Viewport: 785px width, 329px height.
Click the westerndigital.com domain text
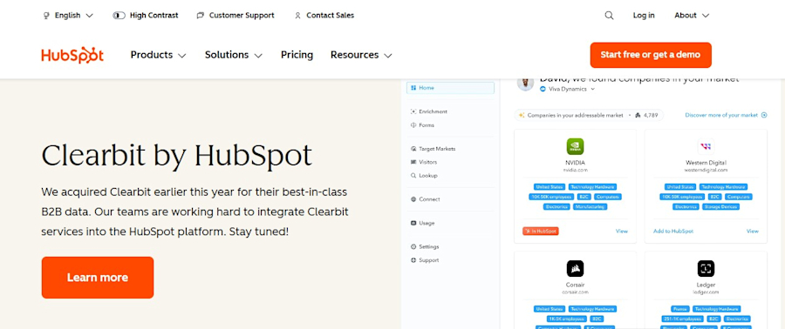(x=706, y=171)
